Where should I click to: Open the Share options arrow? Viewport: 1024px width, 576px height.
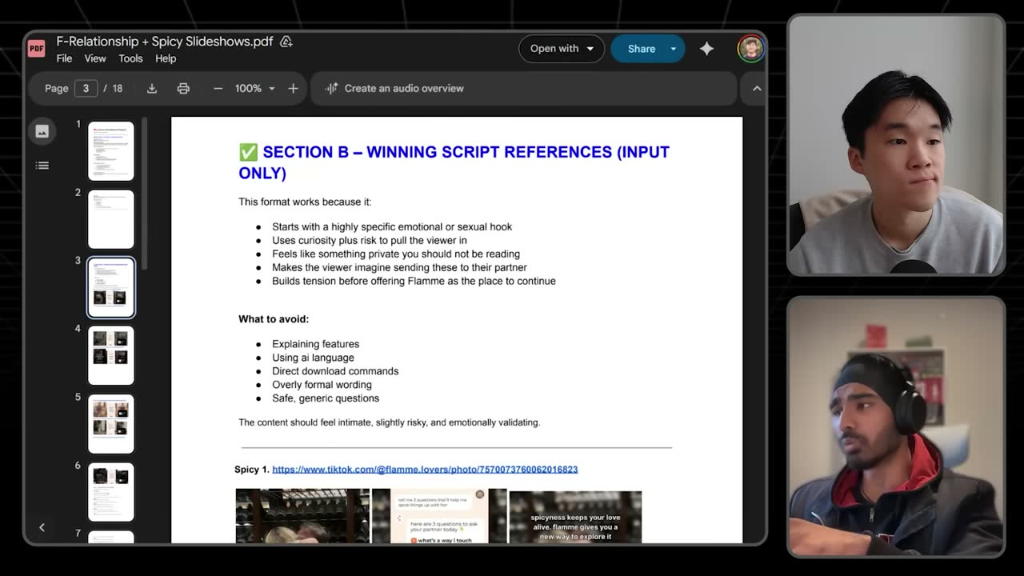(x=673, y=49)
